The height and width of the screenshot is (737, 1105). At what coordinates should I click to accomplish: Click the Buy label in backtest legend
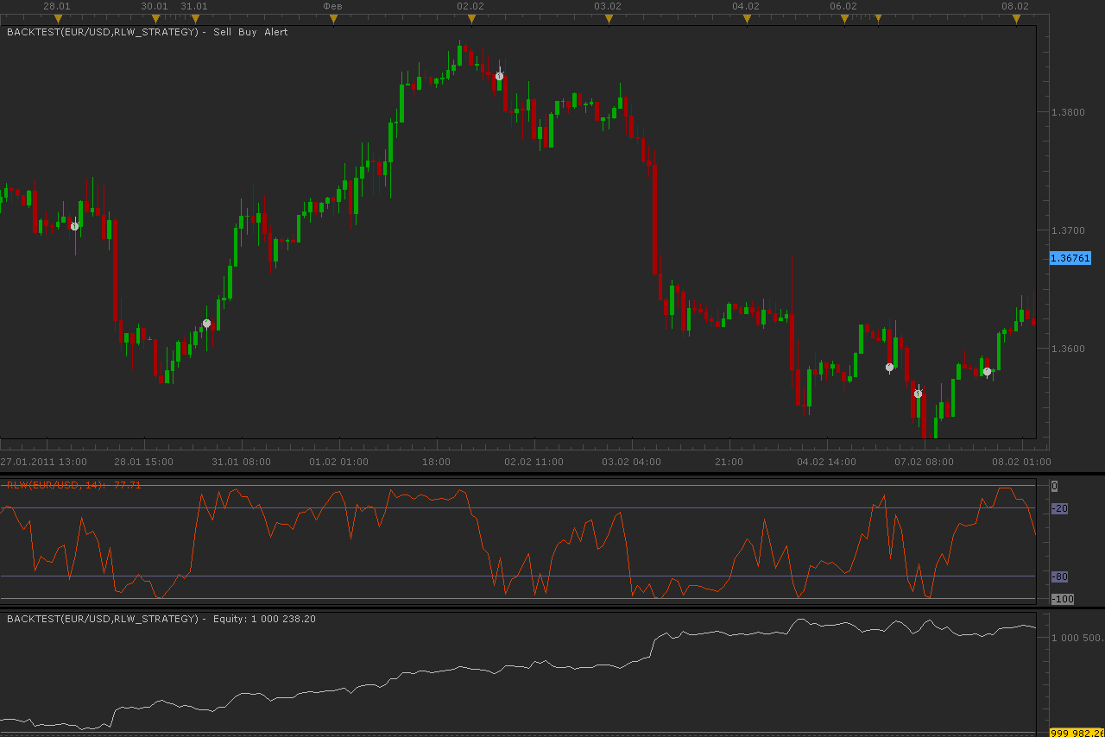249,32
